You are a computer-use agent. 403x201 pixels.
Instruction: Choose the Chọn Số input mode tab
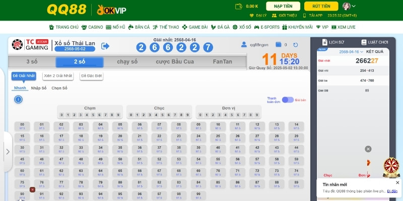coord(59,88)
